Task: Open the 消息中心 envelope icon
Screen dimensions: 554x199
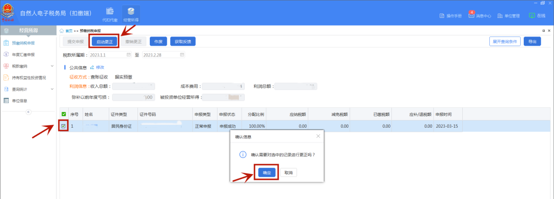Action: [471, 15]
